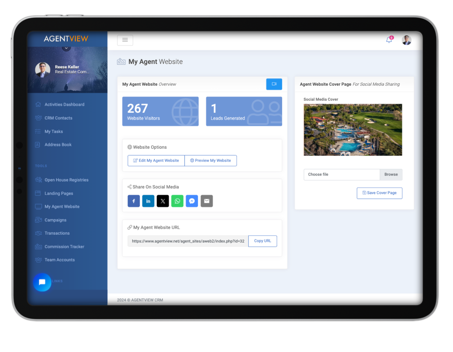Select the X (Twitter) share icon
Image resolution: width=453 pixels, height=352 pixels.
click(163, 201)
